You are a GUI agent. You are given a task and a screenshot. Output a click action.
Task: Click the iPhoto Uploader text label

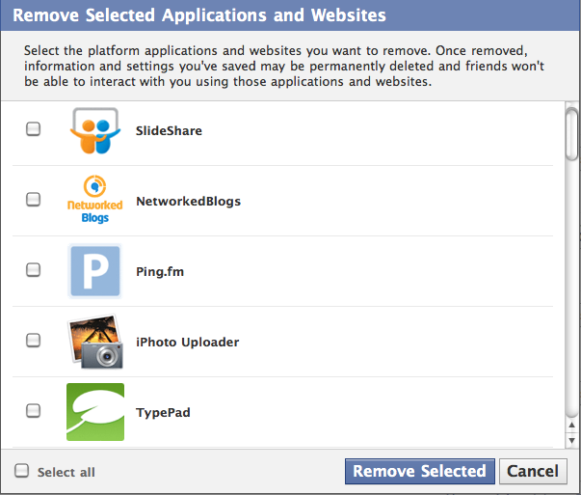pyautogui.click(x=187, y=342)
